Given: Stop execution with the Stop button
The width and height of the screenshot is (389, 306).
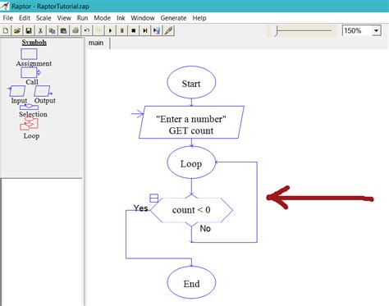Looking at the screenshot, I should (134, 30).
